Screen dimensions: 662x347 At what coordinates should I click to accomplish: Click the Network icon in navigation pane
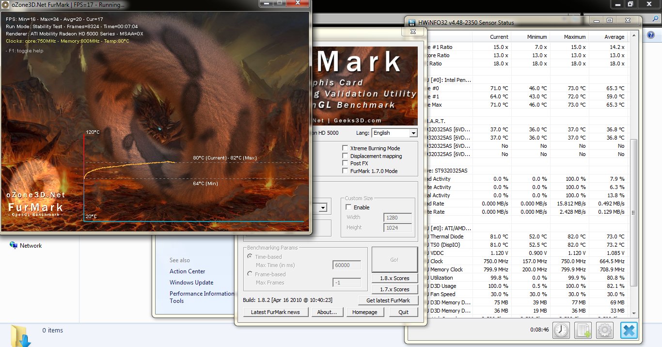click(x=14, y=246)
